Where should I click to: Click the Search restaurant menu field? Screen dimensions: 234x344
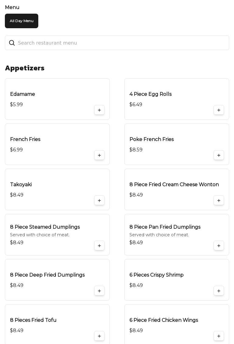click(x=122, y=43)
